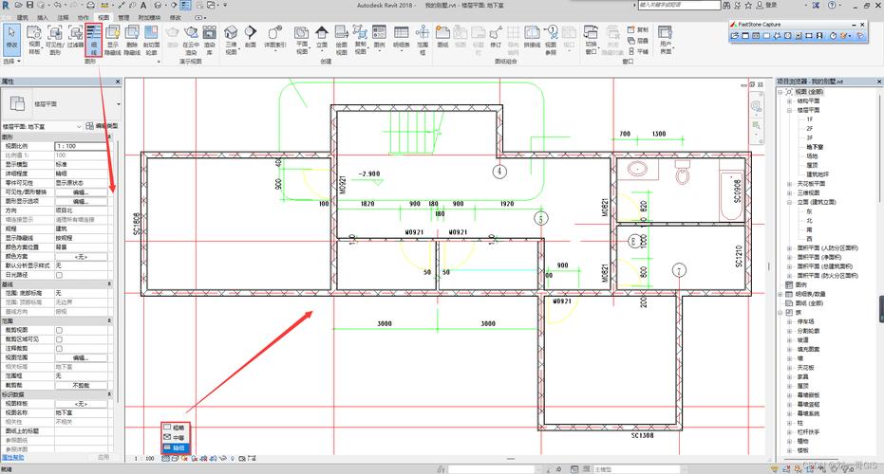
Task: Click 复制视图 duplicate view tool
Action: tap(360, 40)
